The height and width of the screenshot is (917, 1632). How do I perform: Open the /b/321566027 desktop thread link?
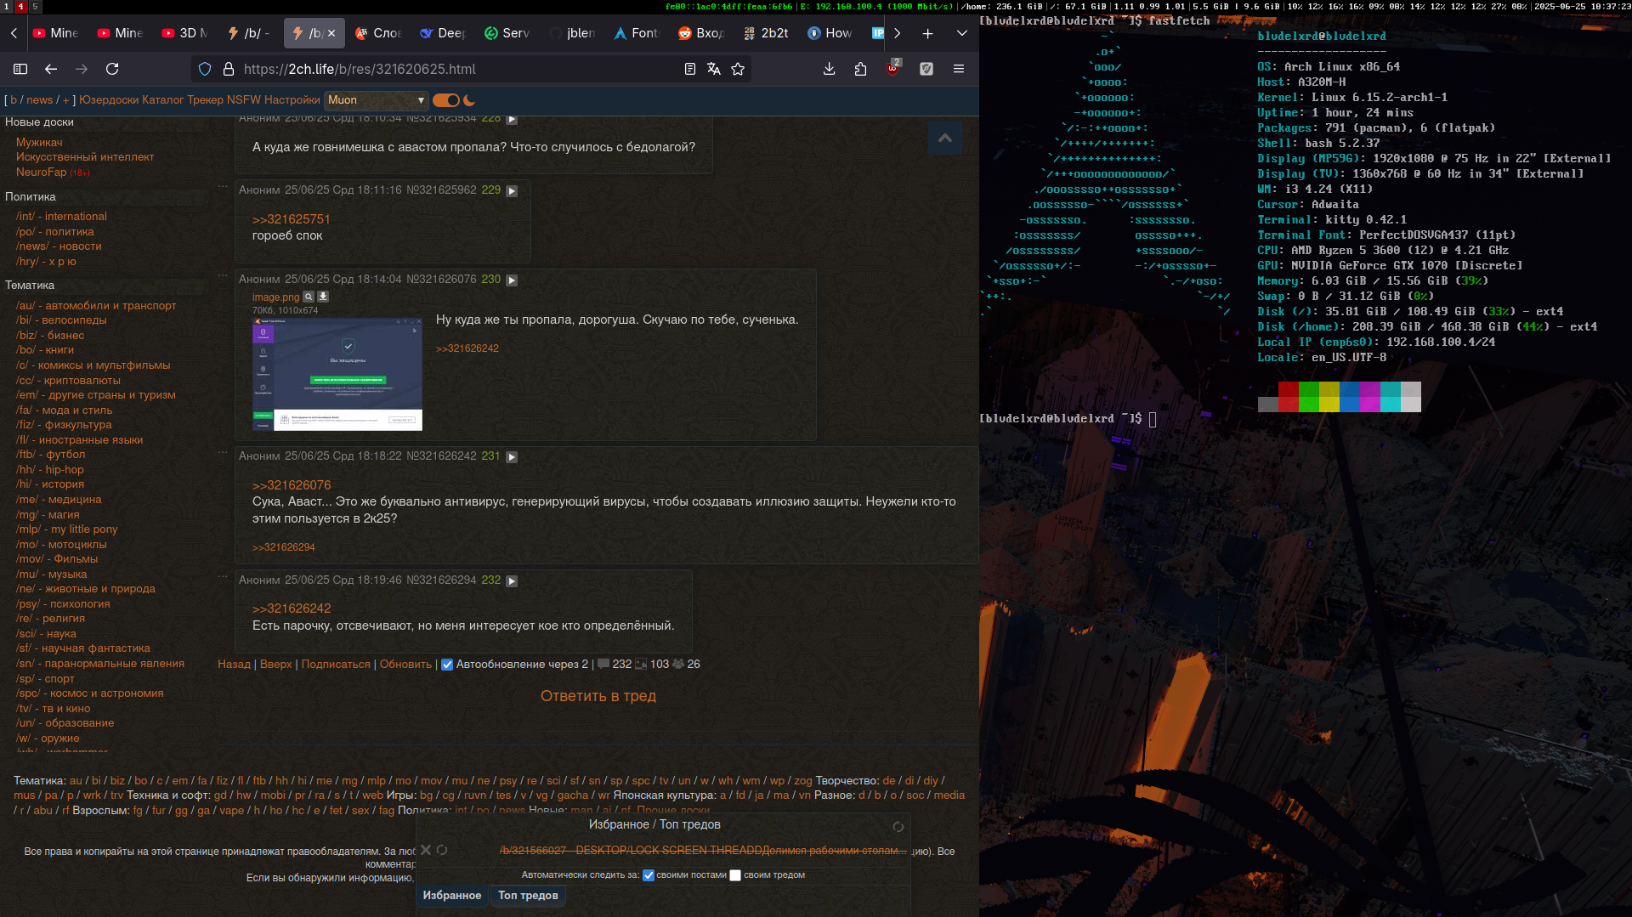click(703, 851)
